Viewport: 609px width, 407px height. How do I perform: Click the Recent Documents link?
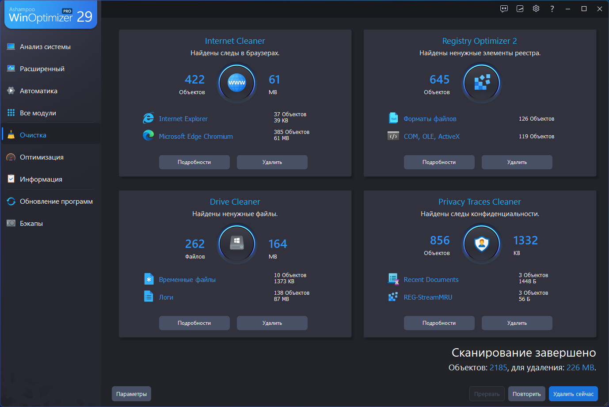[x=431, y=280]
